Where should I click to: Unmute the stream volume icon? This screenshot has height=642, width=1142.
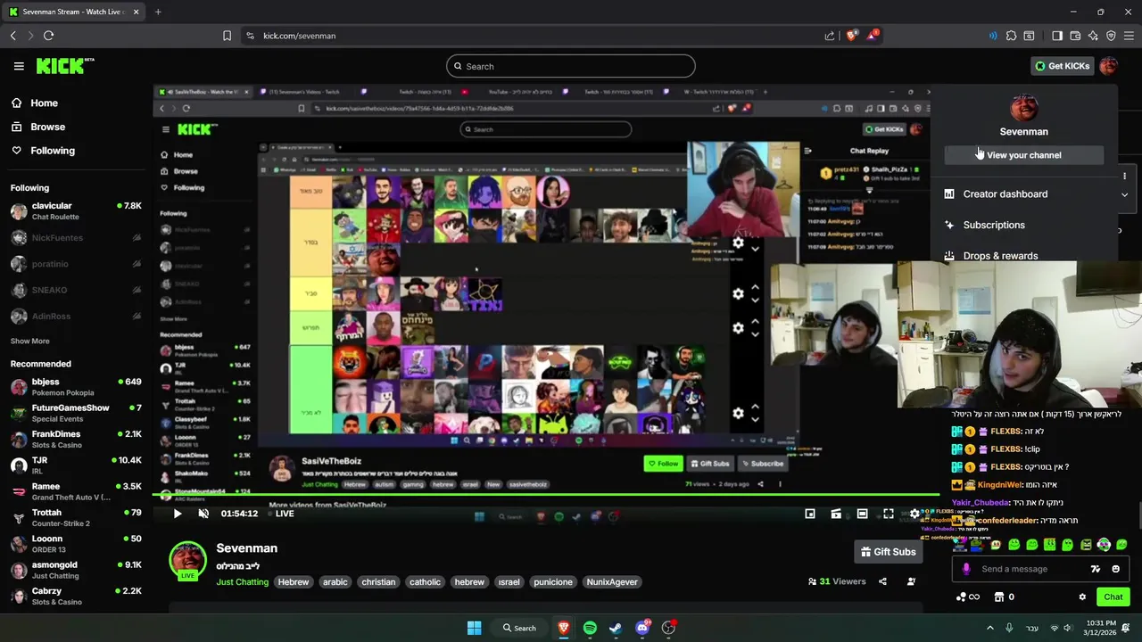coord(203,514)
